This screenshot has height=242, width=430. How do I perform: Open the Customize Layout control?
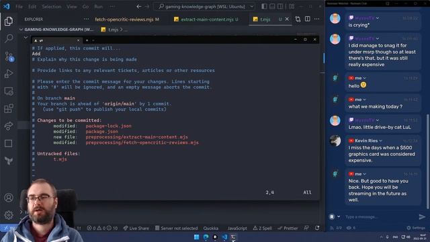pos(292,6)
